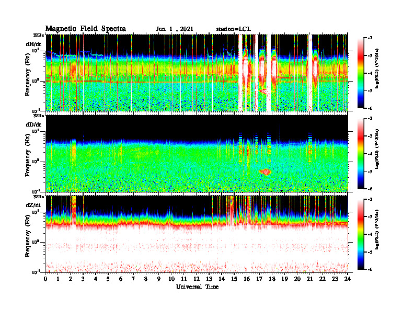The width and height of the screenshot is (414, 320).
Task: Click the dH/dt panel label
Action: (33, 44)
